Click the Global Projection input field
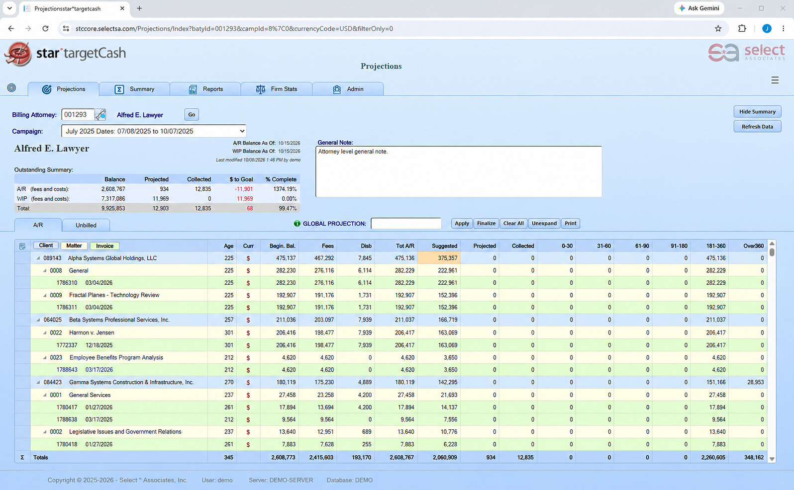 pos(406,224)
